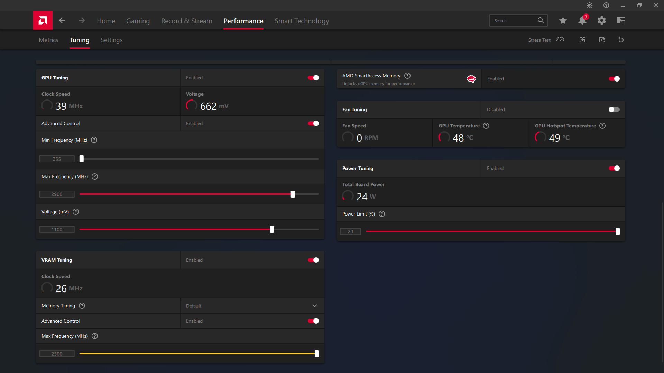Click the 49 °C hotspot temperature reading
Viewport: 664px width, 373px height.
point(559,138)
